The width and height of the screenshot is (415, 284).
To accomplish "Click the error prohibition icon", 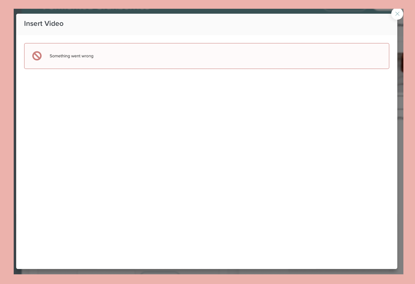I will [37, 56].
